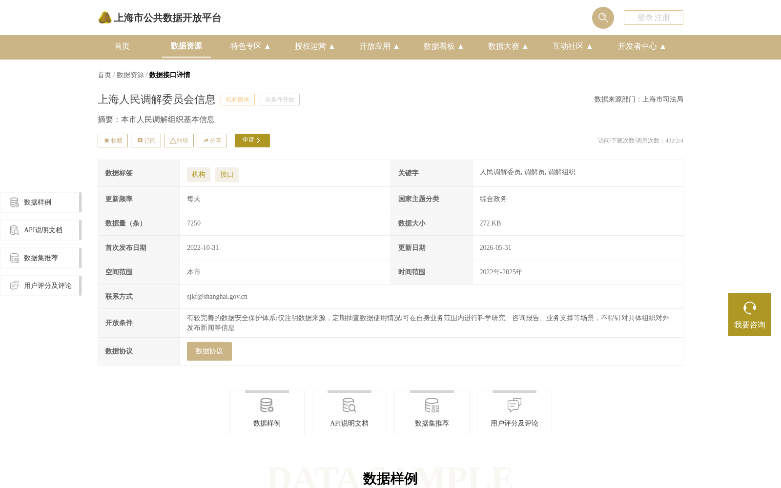
Task: Click the 每天 update frequency value
Action: click(194, 199)
